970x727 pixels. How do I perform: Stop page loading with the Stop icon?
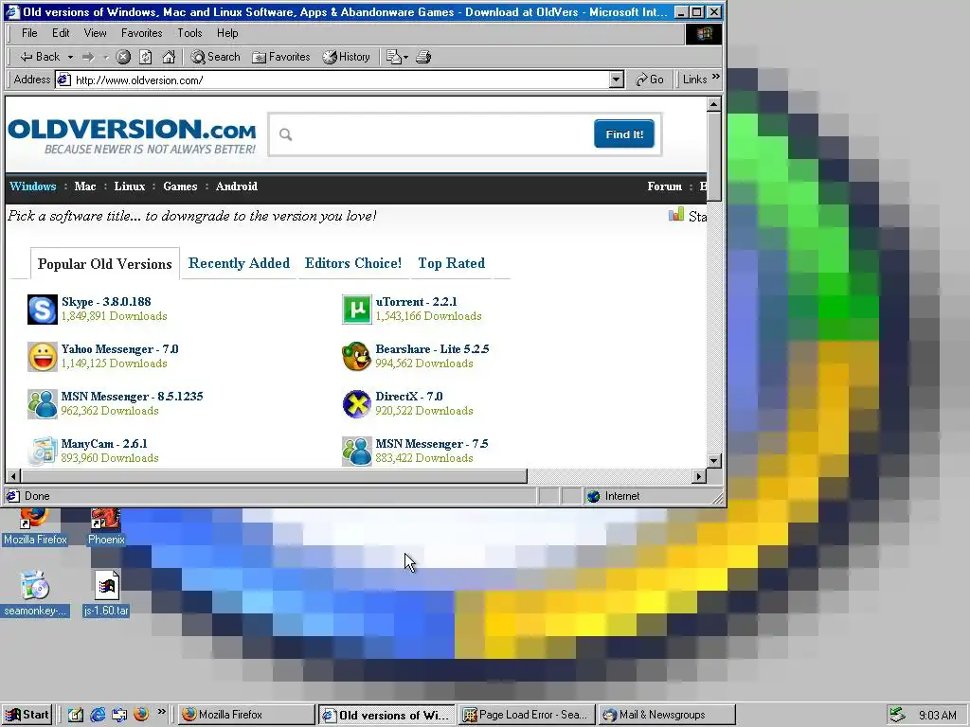(124, 57)
